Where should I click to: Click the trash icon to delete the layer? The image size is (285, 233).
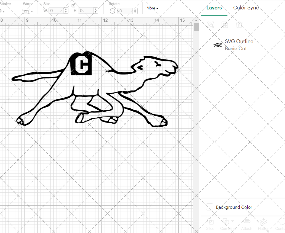coord(239,25)
